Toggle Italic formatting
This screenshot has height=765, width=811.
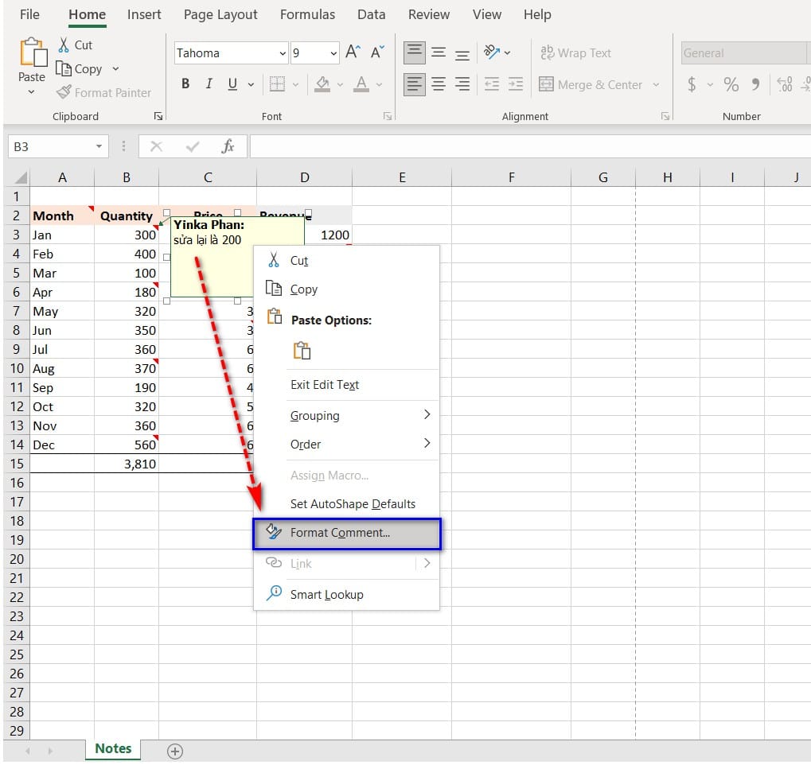pyautogui.click(x=209, y=84)
